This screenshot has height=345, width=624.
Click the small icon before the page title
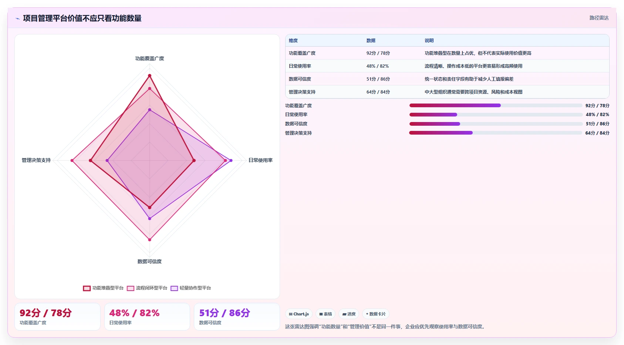coord(17,18)
